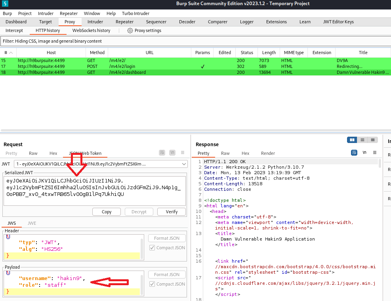Switch to the Logger tab
The image size is (391, 301).
point(247,22)
